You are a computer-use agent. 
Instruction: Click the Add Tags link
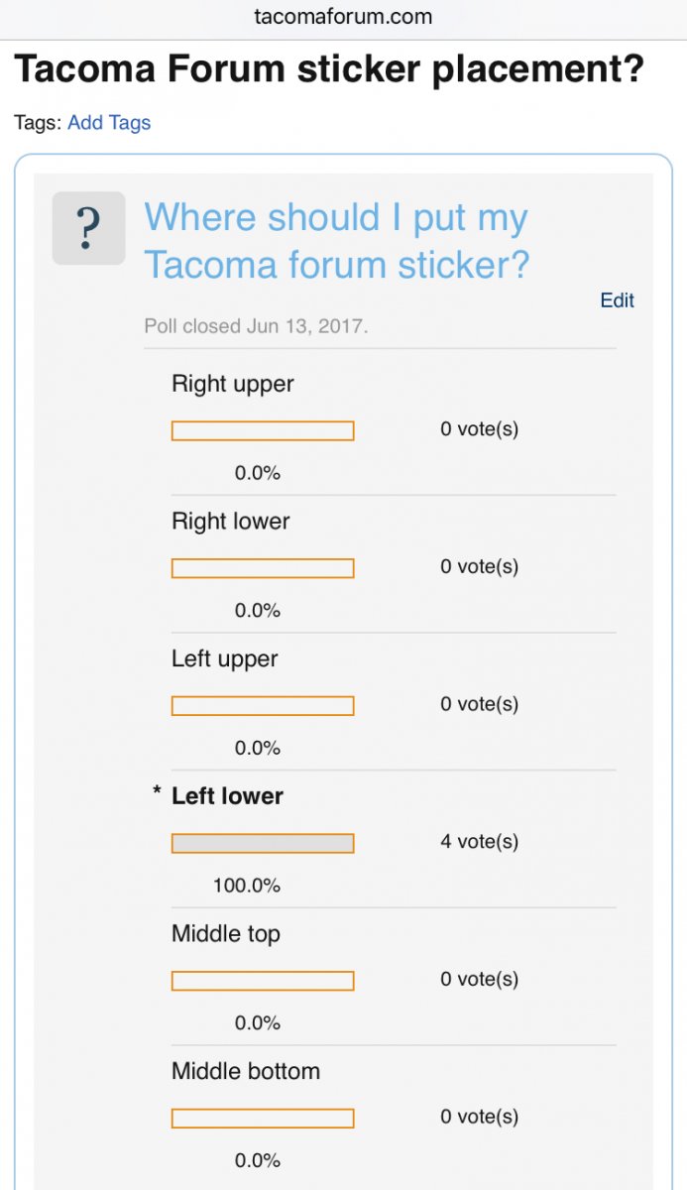pyautogui.click(x=109, y=123)
